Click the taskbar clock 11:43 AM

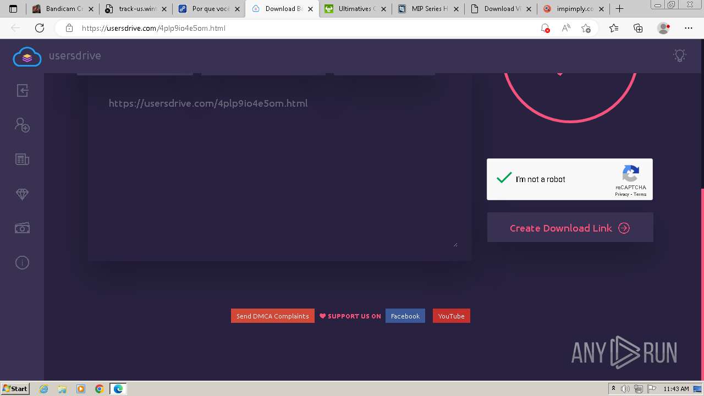pyautogui.click(x=676, y=389)
